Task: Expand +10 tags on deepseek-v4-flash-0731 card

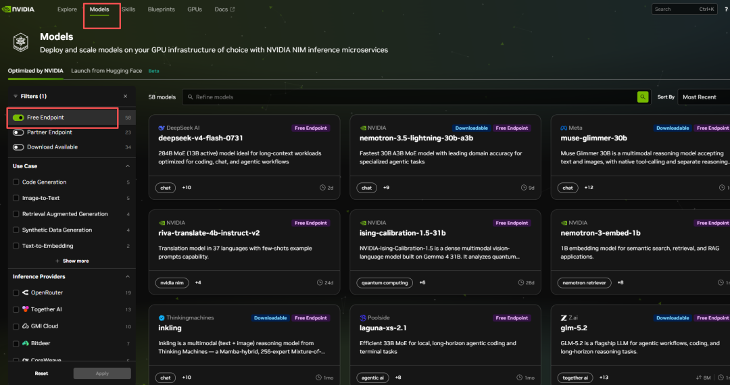Action: click(x=187, y=188)
